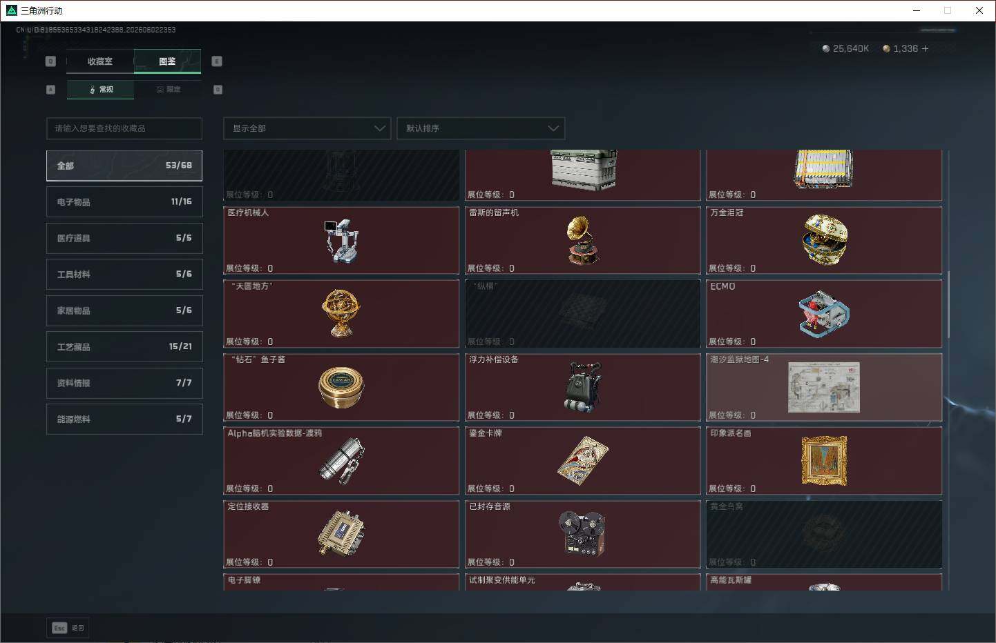Filter by 电子物品 category

pyautogui.click(x=124, y=202)
